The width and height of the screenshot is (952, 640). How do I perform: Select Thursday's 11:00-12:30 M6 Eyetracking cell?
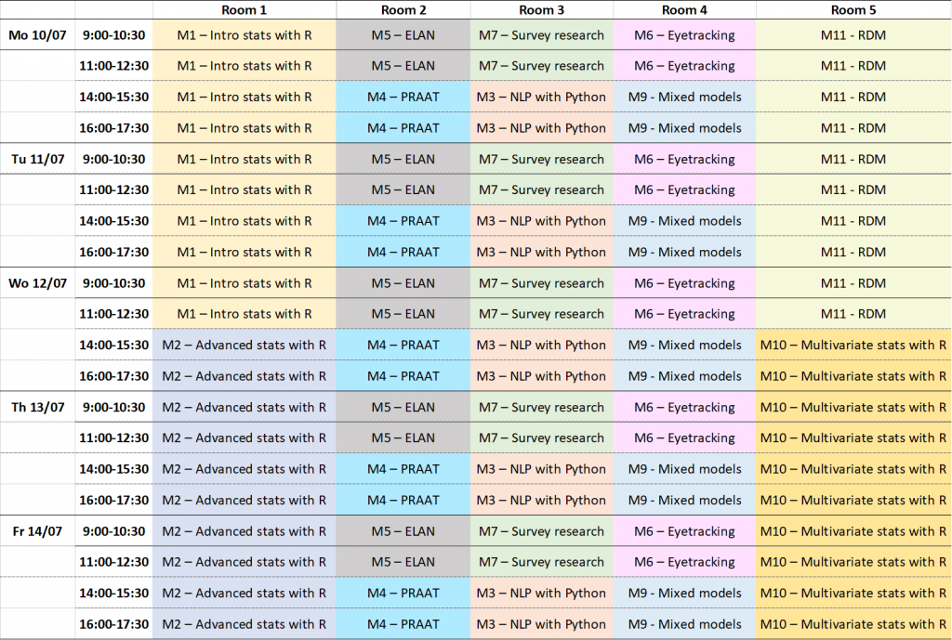684,438
